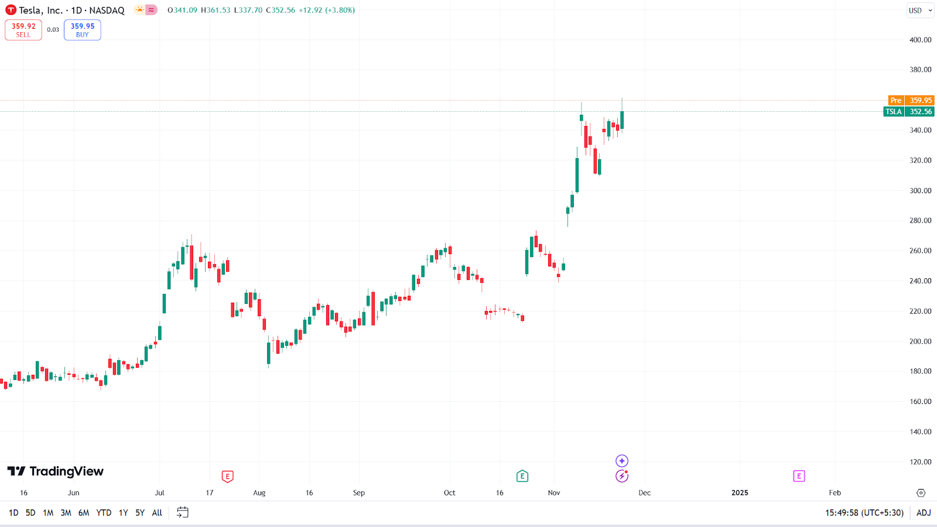This screenshot has height=527, width=937.
Task: Open the green earnings marker in late October
Action: 522,476
